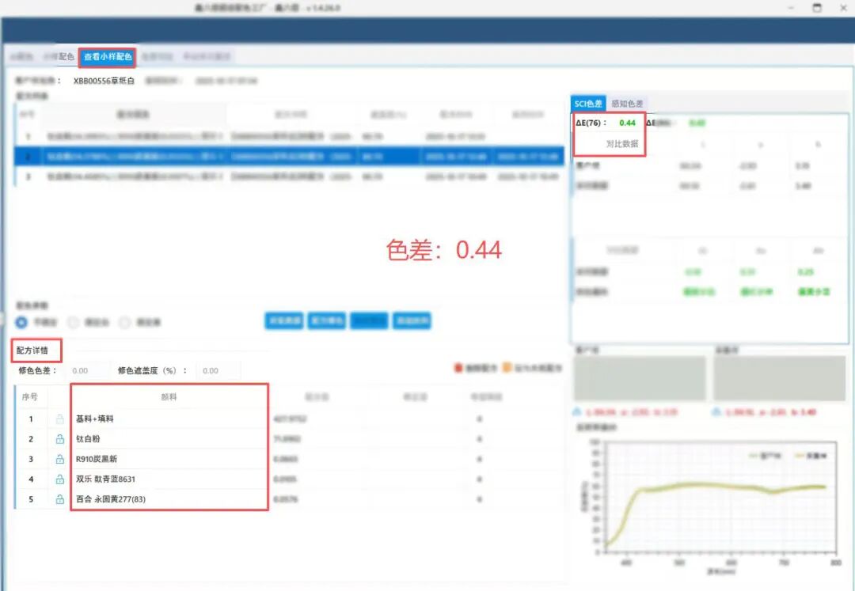Click the 序号 column header

(x=30, y=397)
